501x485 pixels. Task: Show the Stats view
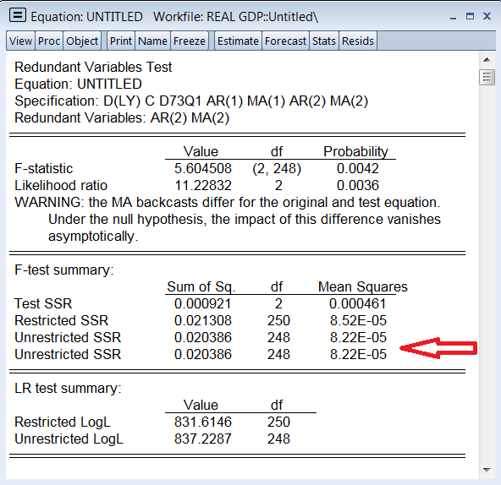click(324, 41)
